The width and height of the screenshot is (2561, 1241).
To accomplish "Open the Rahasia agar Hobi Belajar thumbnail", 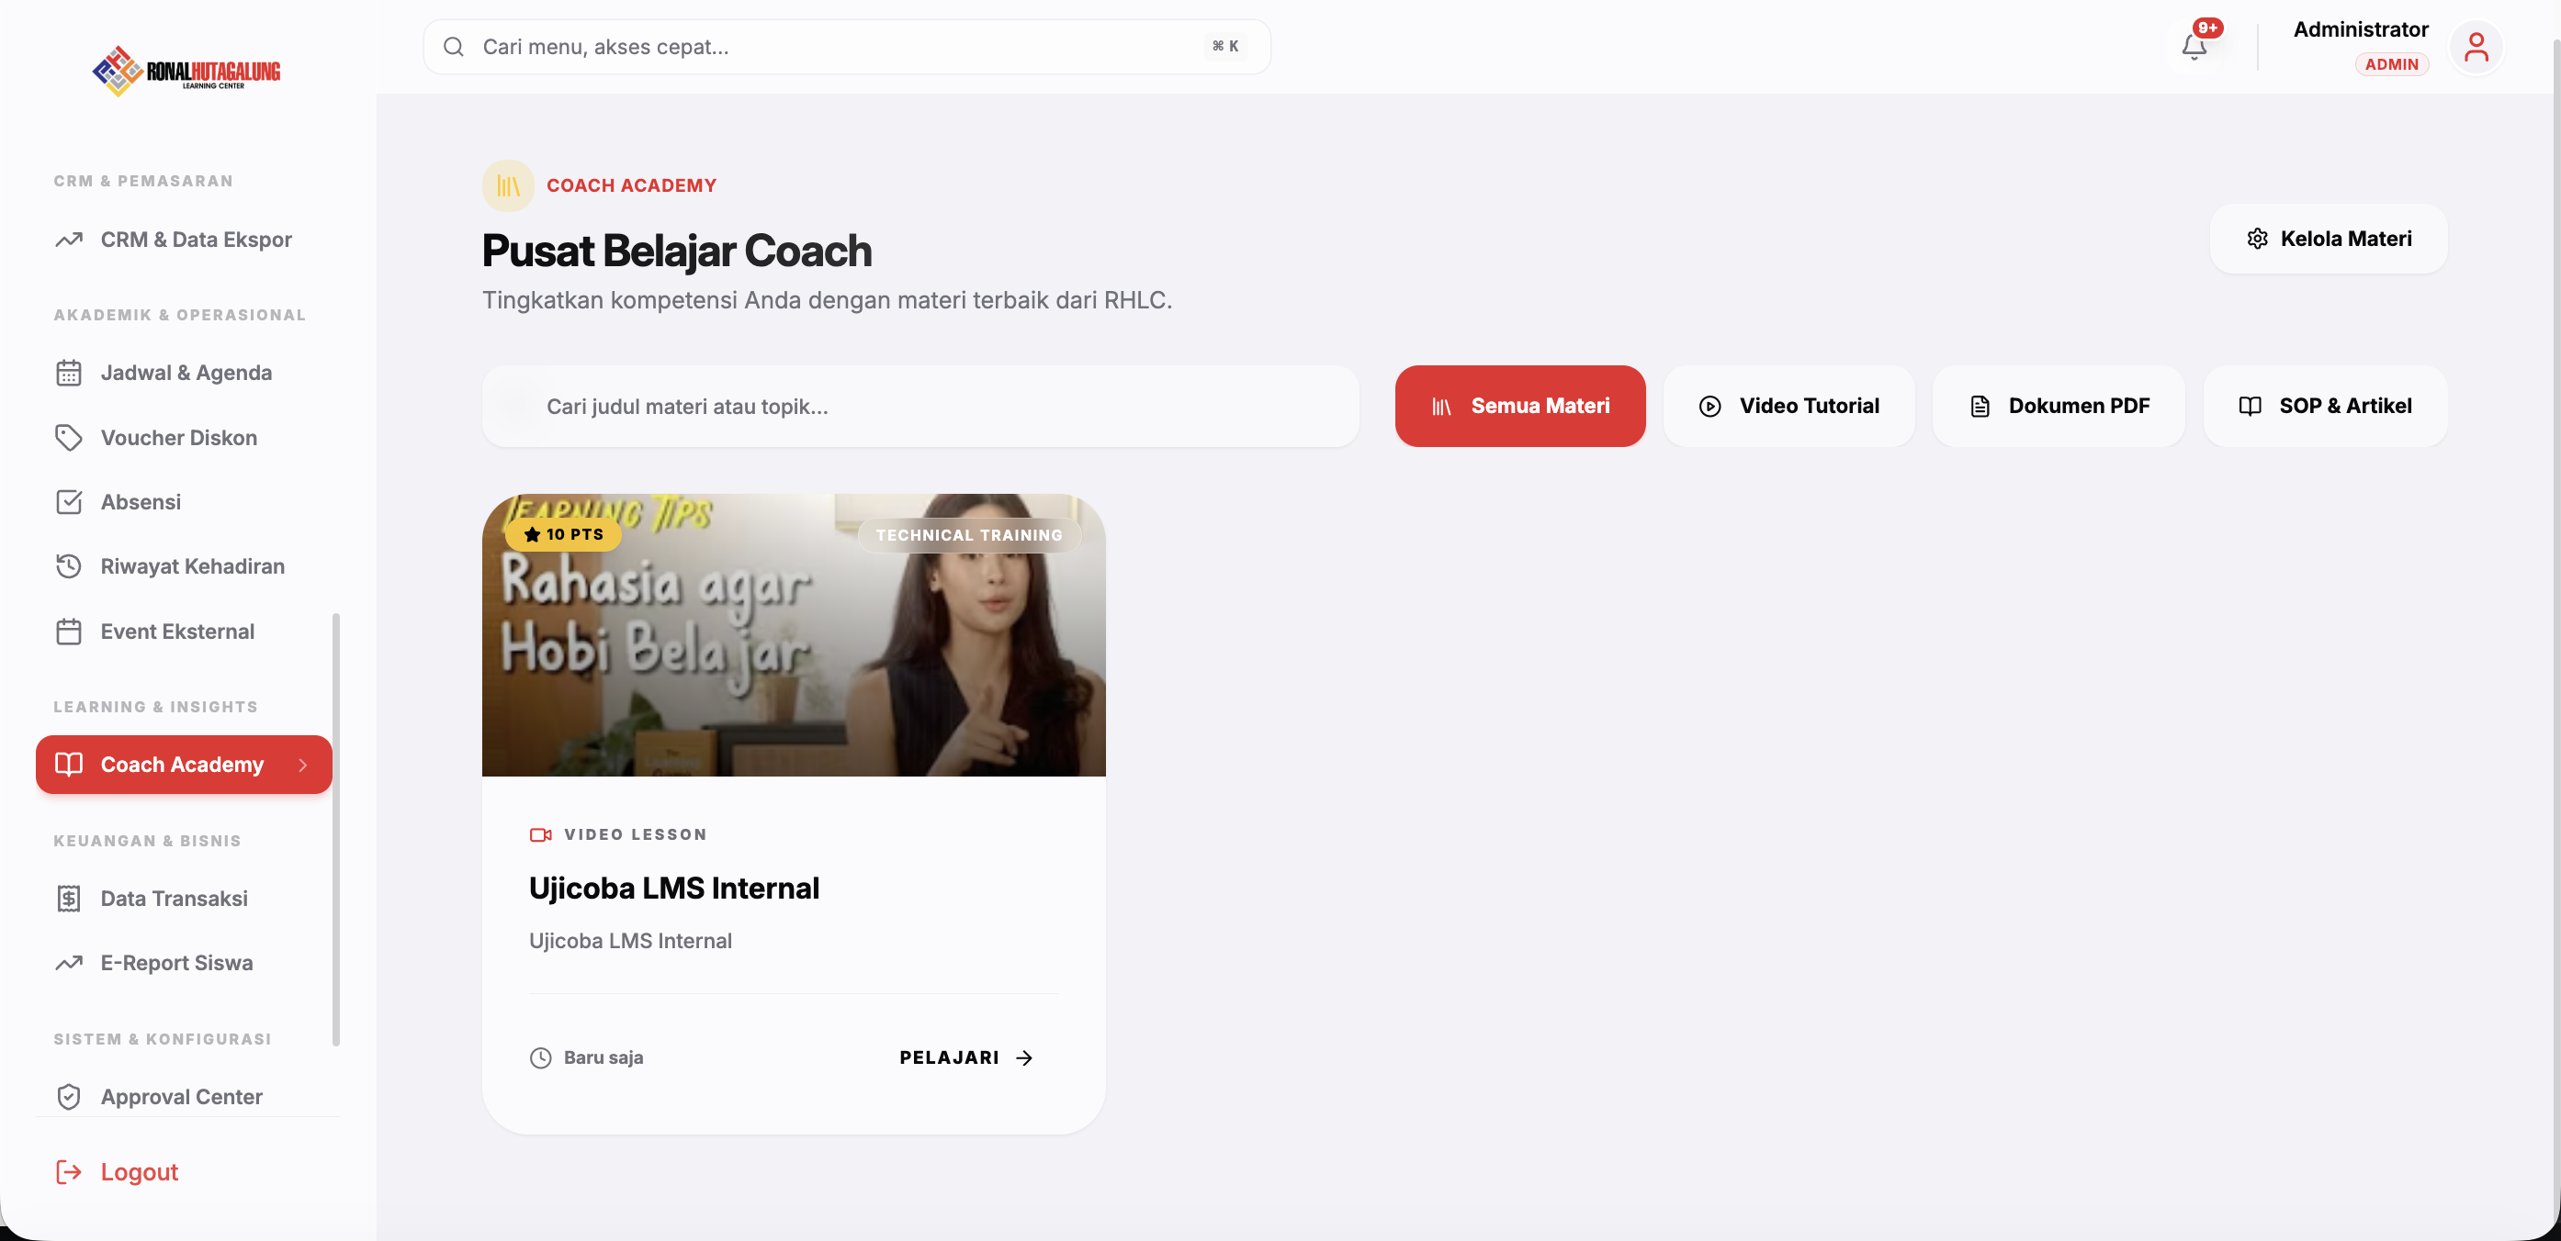I will (x=793, y=635).
